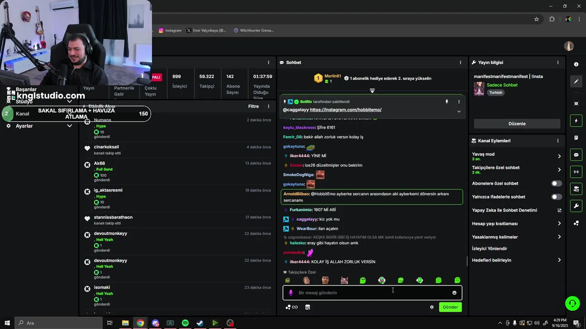The height and width of the screenshot is (329, 586).
Task: Click the Sadece Sohbet category link
Action: click(502, 85)
